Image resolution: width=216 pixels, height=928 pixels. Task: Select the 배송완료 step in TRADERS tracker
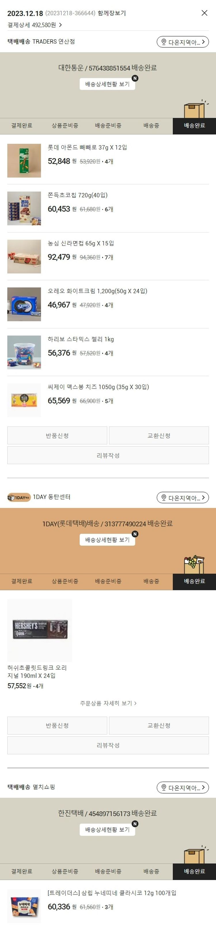click(194, 126)
